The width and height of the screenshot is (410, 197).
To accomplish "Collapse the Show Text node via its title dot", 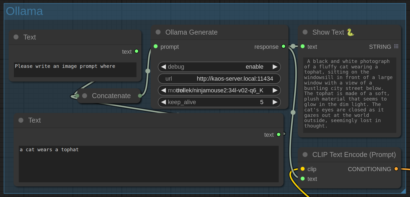I will (x=305, y=32).
